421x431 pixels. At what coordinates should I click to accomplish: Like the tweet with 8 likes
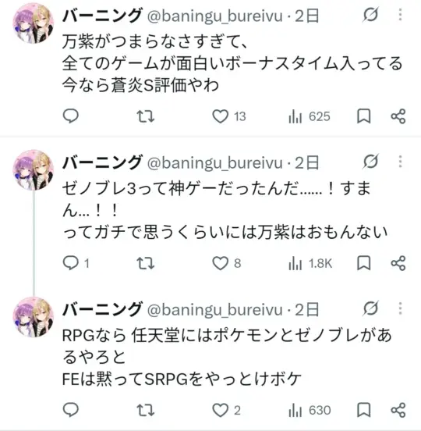[226, 263]
